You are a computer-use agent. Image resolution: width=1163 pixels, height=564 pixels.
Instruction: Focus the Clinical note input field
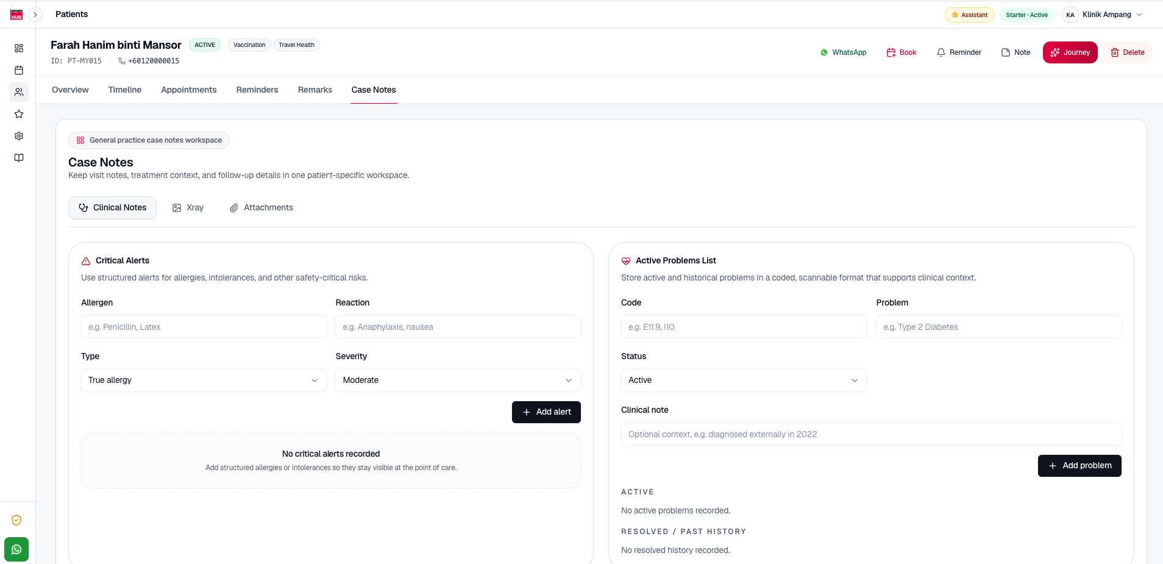[x=871, y=434]
